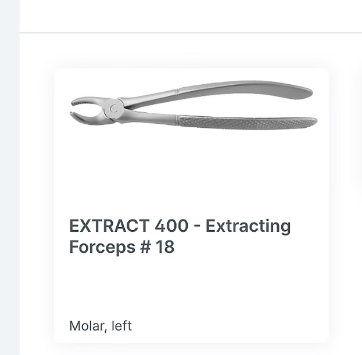Open the extracting forceps product image
The height and width of the screenshot is (355, 362).
[192, 110]
